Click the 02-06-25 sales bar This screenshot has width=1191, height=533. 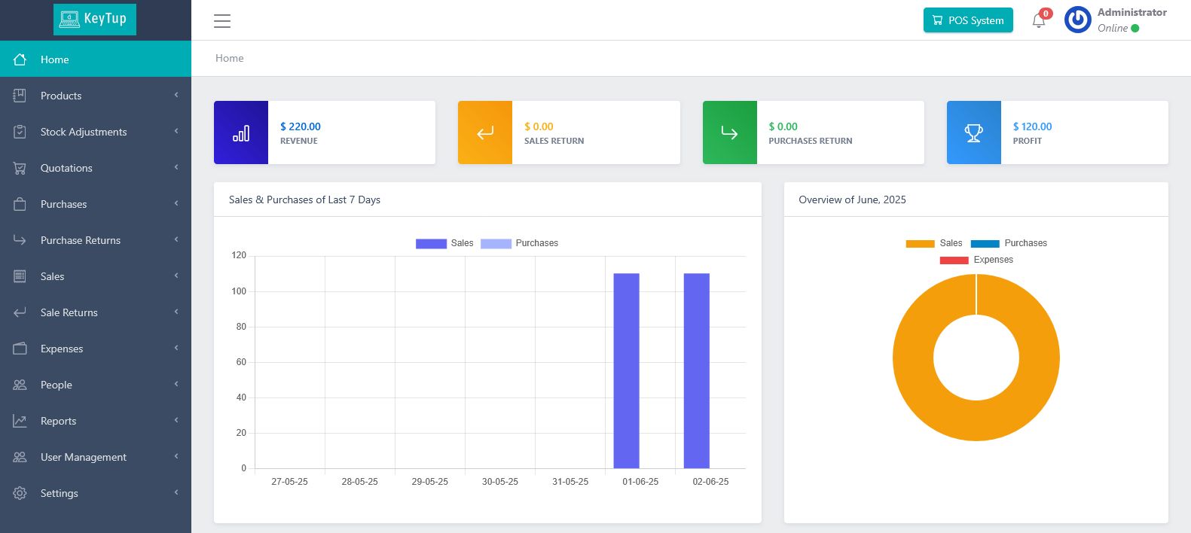(x=696, y=370)
